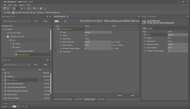This screenshot has height=109, width=190.
Task: Switch to the Slot Sheet tab
Action: pyautogui.click(x=101, y=99)
